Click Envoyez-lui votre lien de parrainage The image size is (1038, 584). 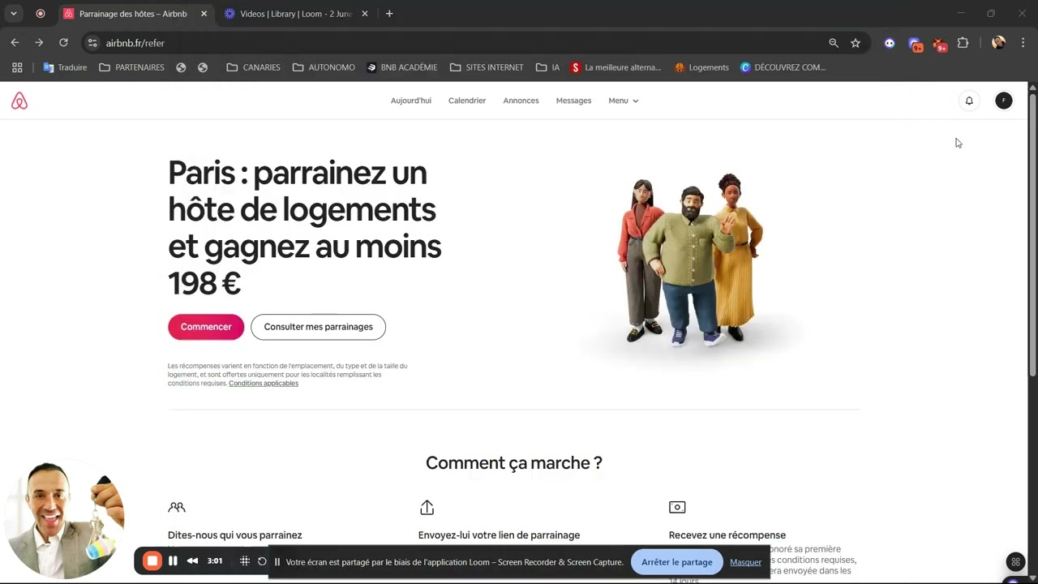coord(499,535)
